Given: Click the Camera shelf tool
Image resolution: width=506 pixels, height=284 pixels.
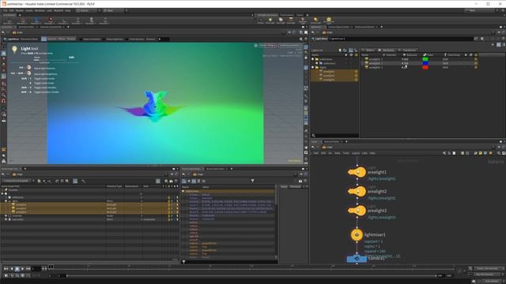Looking at the screenshot, I should click(261, 21).
